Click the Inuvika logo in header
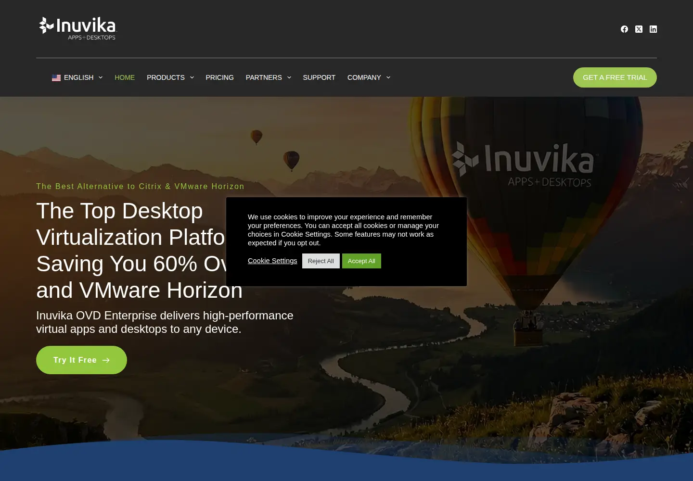 click(x=77, y=28)
